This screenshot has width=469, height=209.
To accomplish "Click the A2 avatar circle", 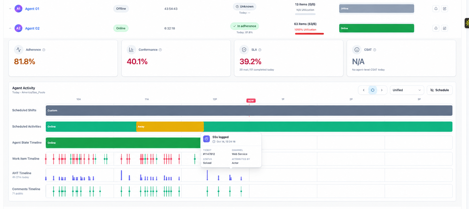I will coord(18,28).
